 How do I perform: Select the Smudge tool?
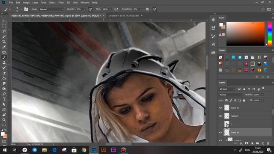pyautogui.click(x=4, y=83)
